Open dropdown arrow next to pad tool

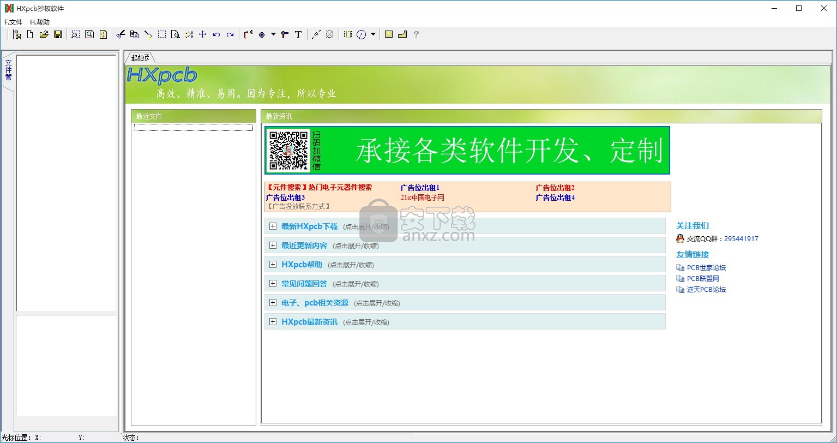(x=273, y=34)
